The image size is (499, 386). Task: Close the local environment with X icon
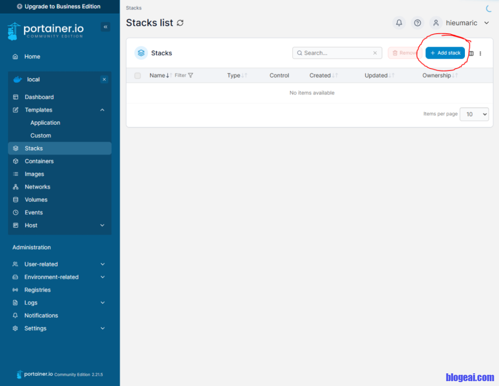coord(104,79)
